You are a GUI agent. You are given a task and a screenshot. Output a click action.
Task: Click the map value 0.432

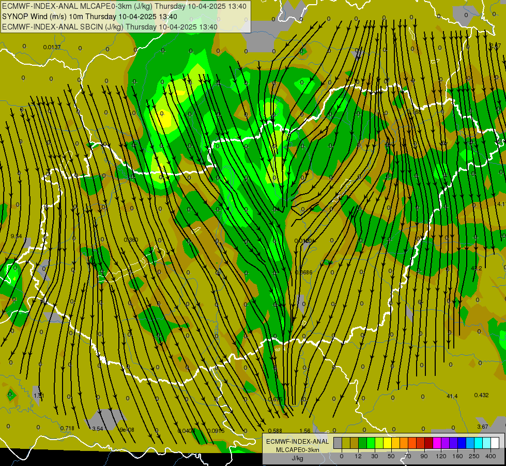click(482, 395)
